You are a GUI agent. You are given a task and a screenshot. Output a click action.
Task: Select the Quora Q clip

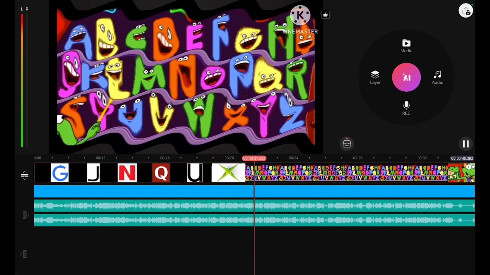pos(161,173)
